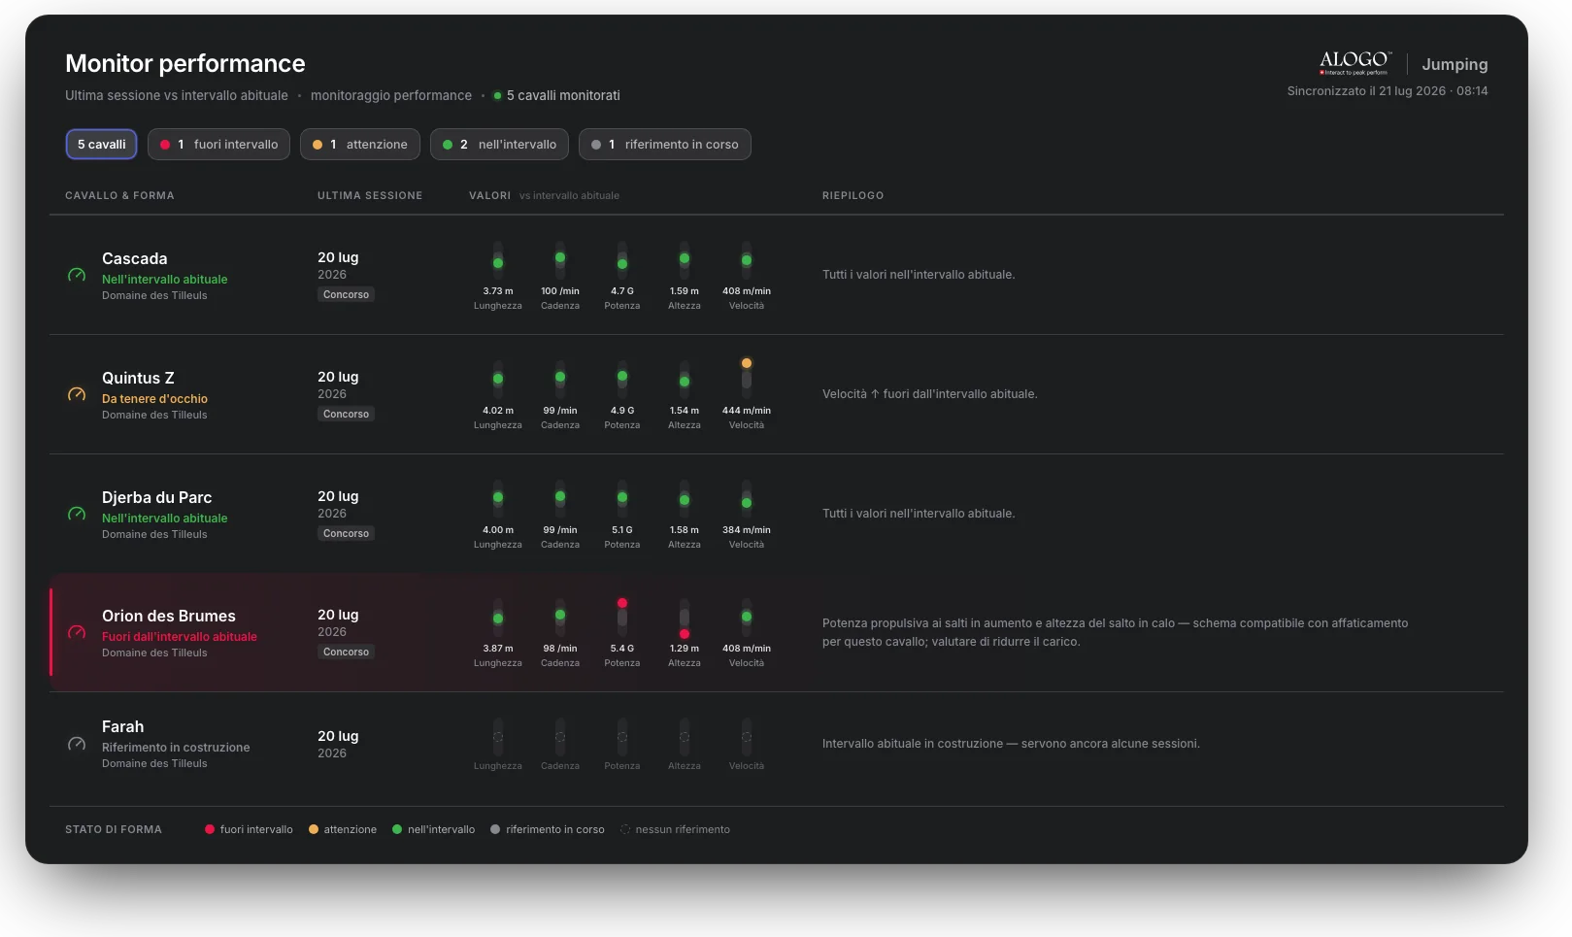Click legend entry 'nell'intervallo'
This screenshot has width=1572, height=937.
click(433, 829)
